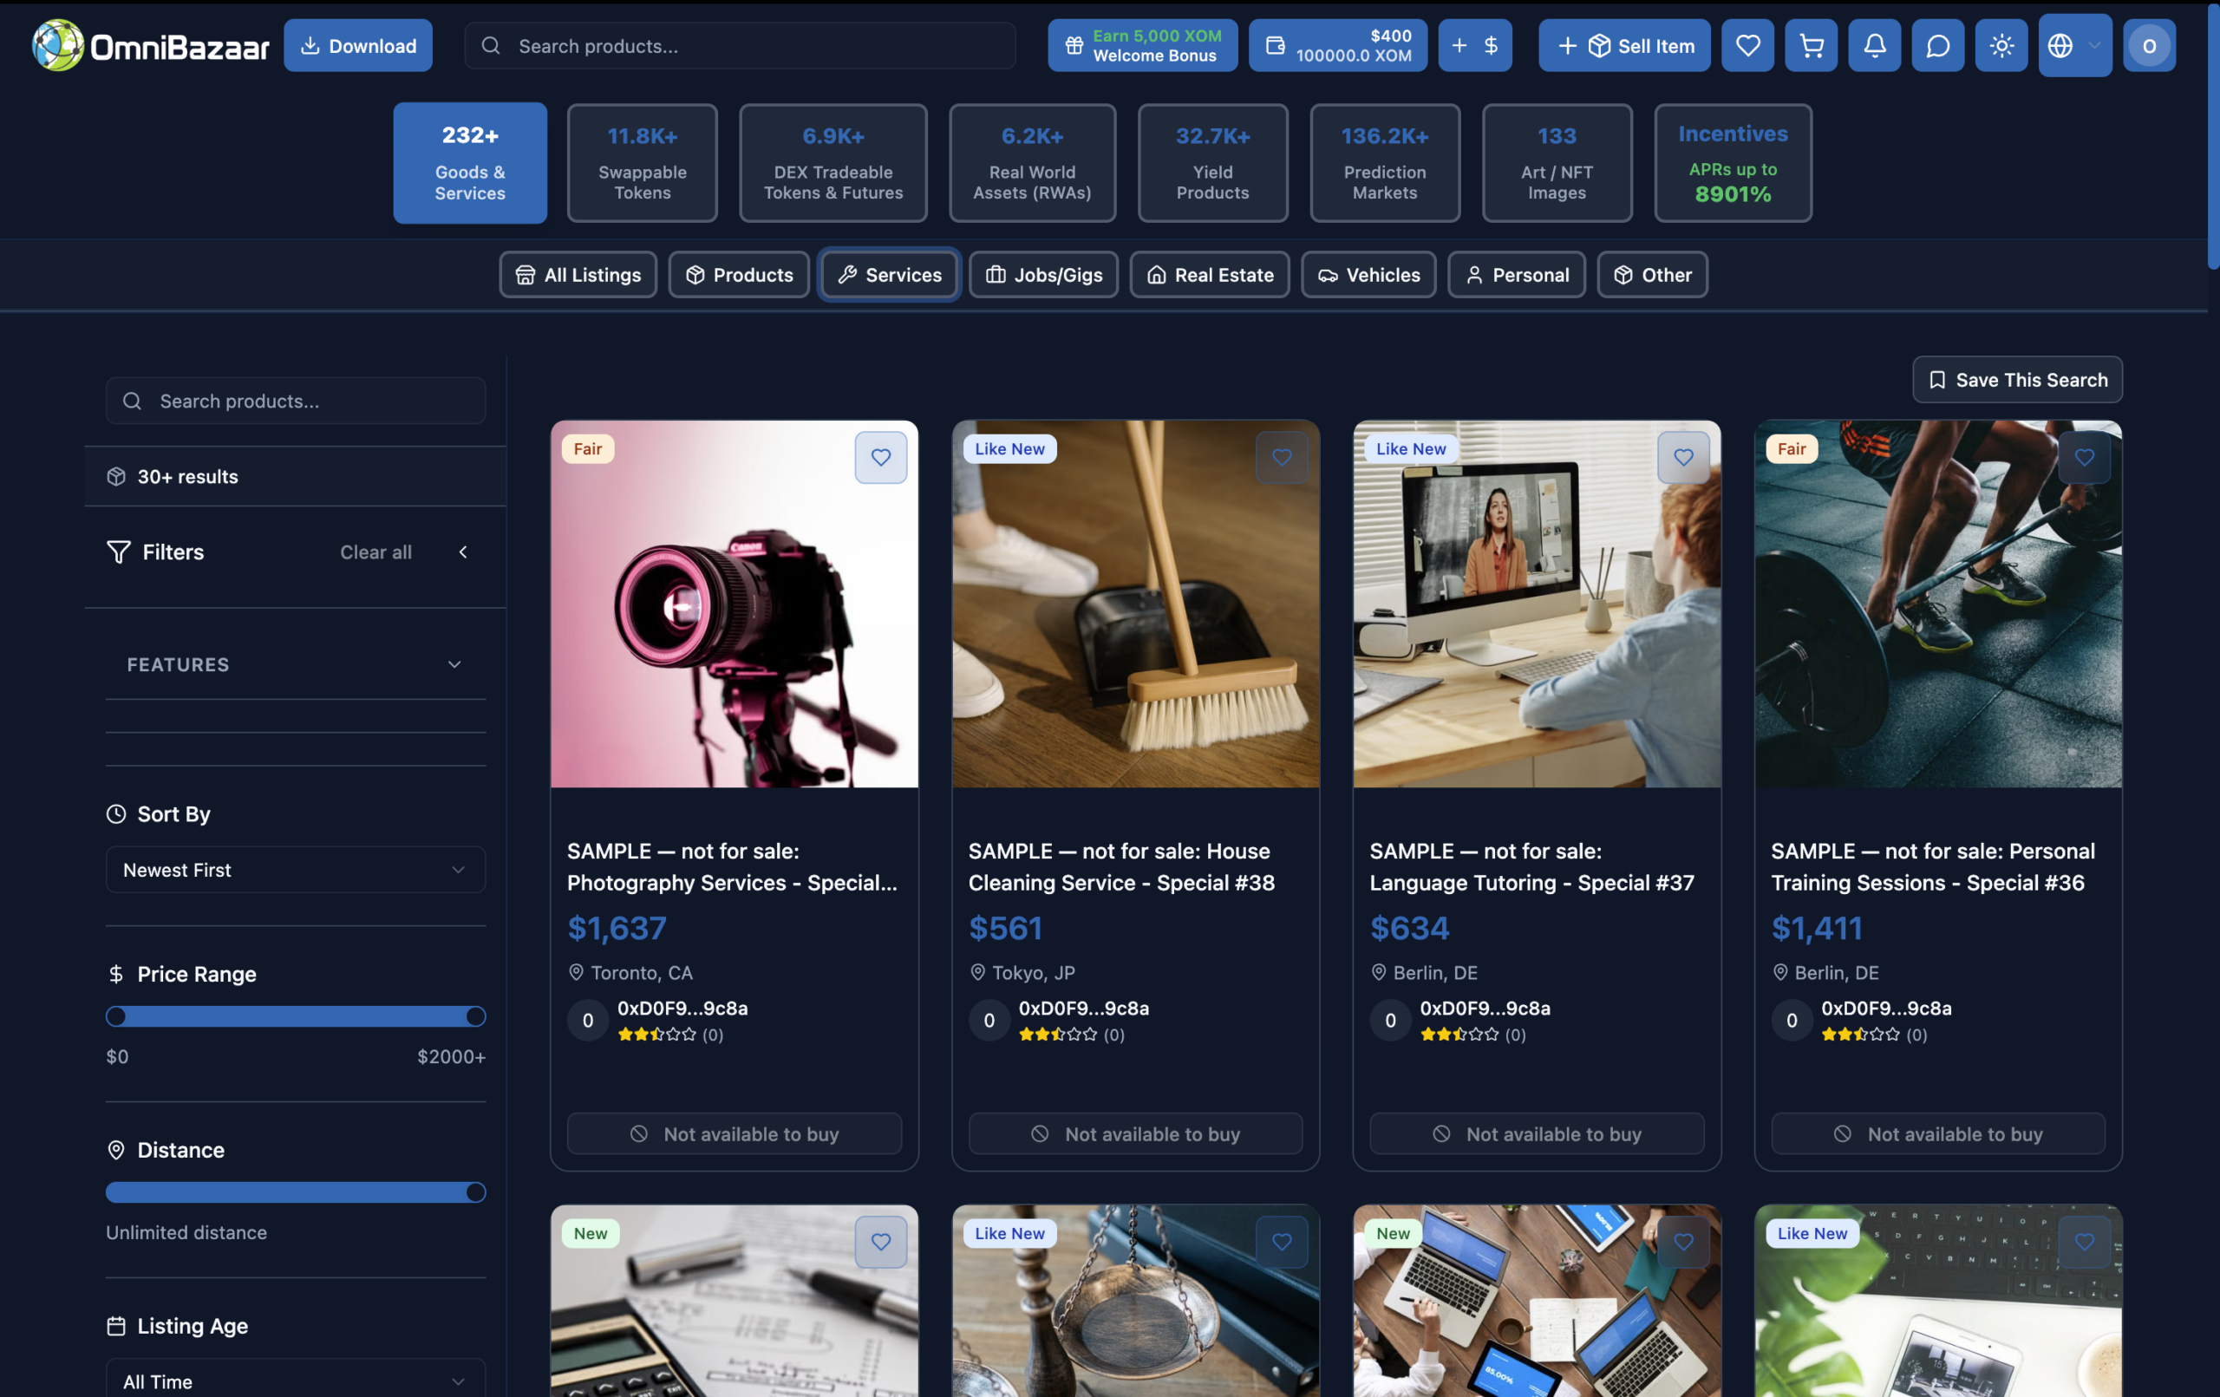
Task: Click the Sell Item button
Action: point(1624,45)
